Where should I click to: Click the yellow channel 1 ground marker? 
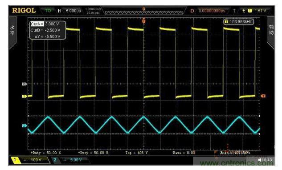coord(25,97)
